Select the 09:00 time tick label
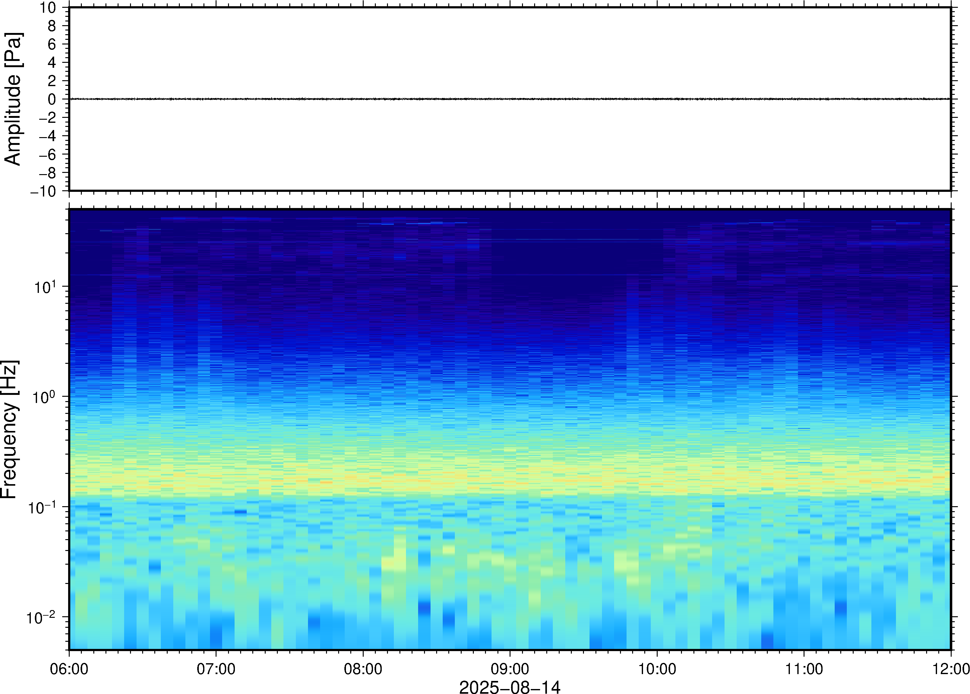Screen dimensions: 970x694 click(x=510, y=669)
